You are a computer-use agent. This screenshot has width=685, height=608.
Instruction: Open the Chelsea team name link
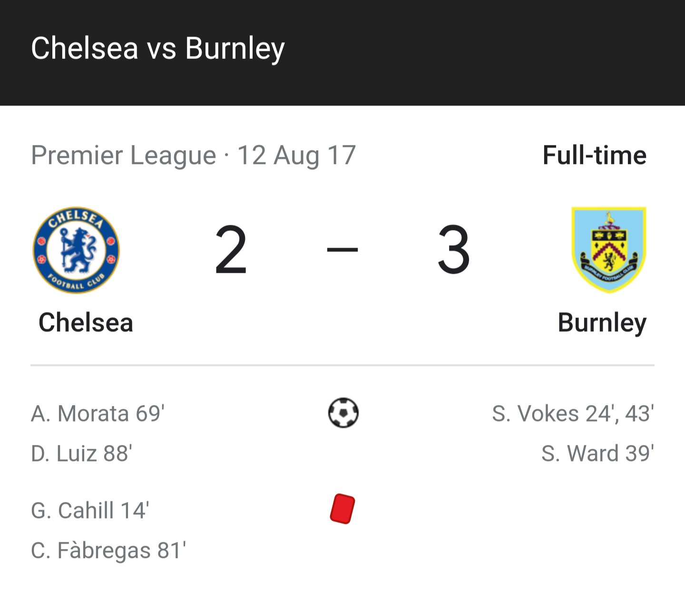(x=86, y=322)
